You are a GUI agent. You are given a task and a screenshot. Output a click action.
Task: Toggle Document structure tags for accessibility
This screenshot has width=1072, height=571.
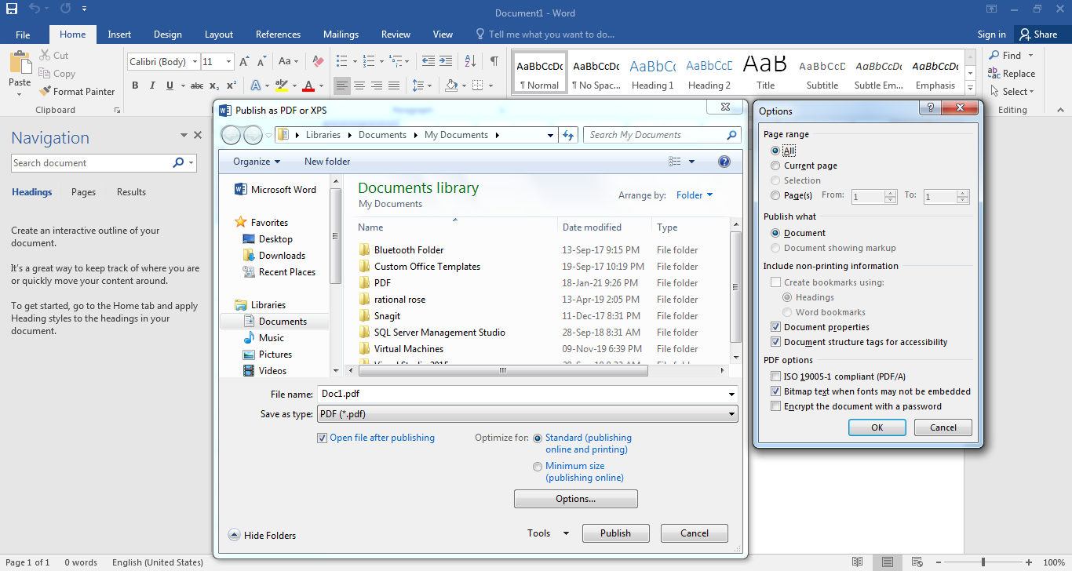(x=775, y=342)
